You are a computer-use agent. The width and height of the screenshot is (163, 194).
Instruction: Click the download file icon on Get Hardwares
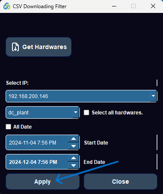[x=15, y=47]
